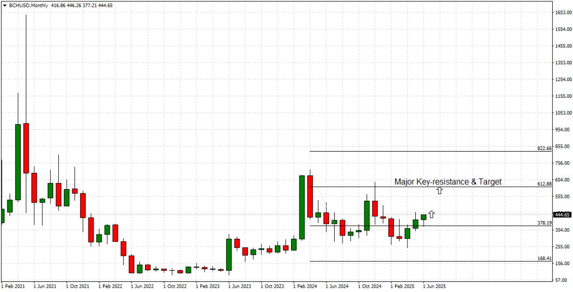Click the 1554.00 price axis label
573x292 pixels.
563,29
